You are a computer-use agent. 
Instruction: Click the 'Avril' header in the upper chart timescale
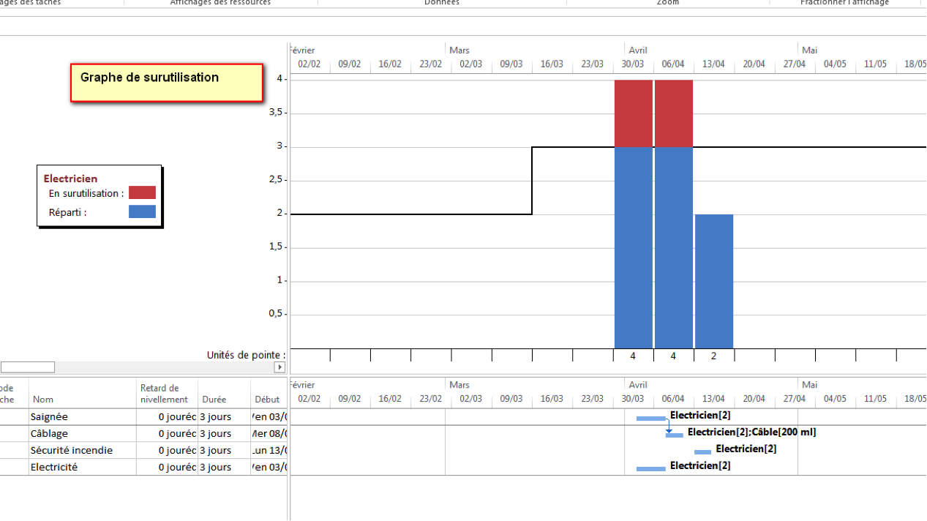[x=638, y=50]
